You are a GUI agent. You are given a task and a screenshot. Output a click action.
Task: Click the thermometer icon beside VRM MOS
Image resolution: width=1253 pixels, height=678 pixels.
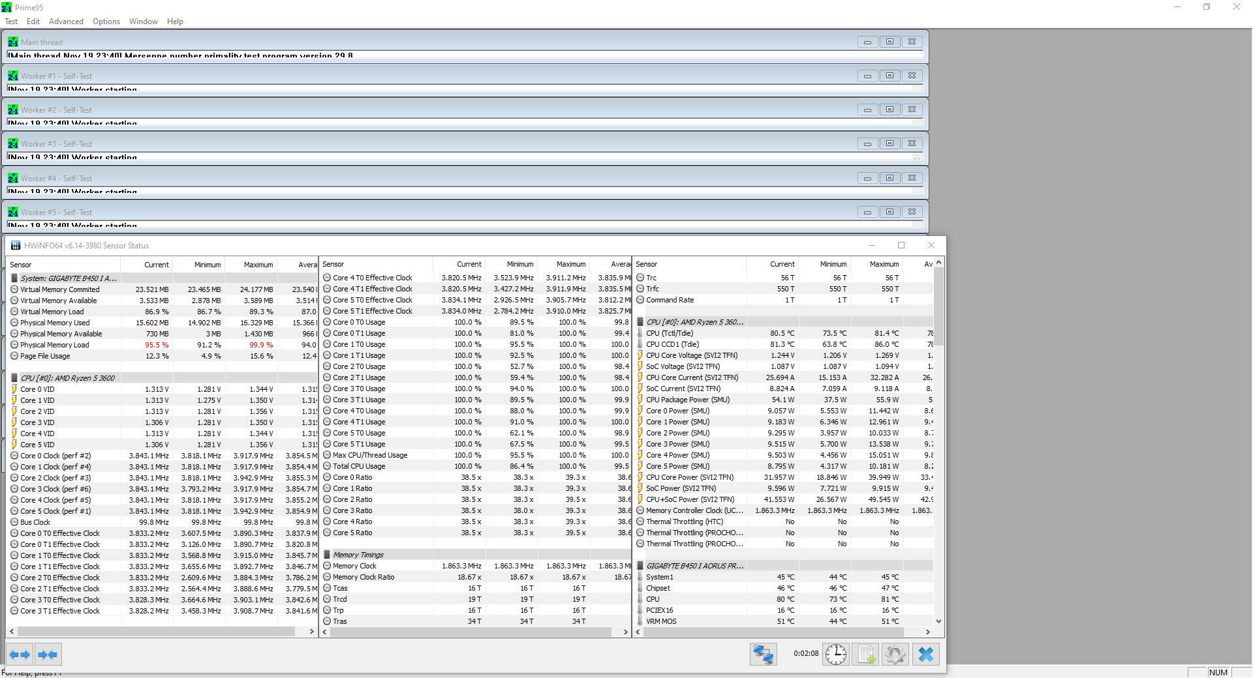[640, 621]
